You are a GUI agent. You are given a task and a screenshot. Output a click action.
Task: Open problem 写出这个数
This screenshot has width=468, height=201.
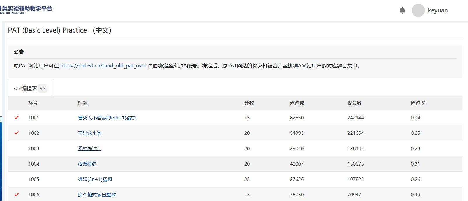[x=90, y=133]
